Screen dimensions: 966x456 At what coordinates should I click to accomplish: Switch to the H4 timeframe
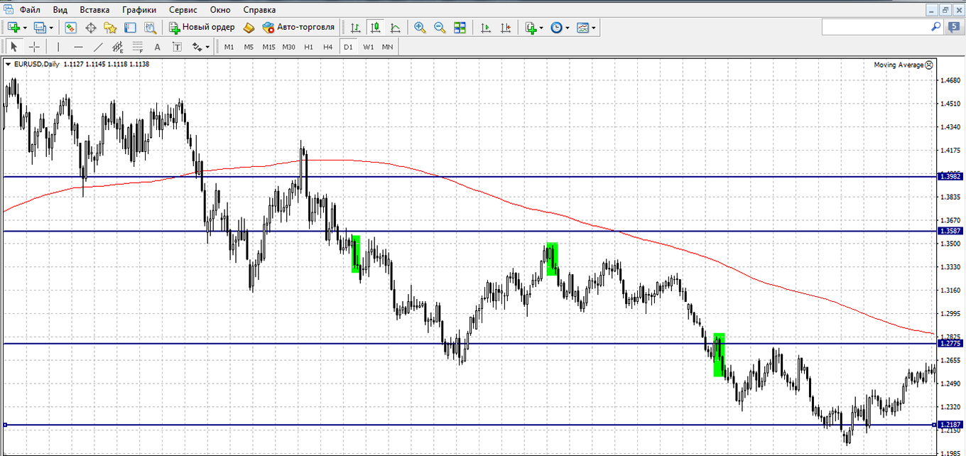pos(327,47)
